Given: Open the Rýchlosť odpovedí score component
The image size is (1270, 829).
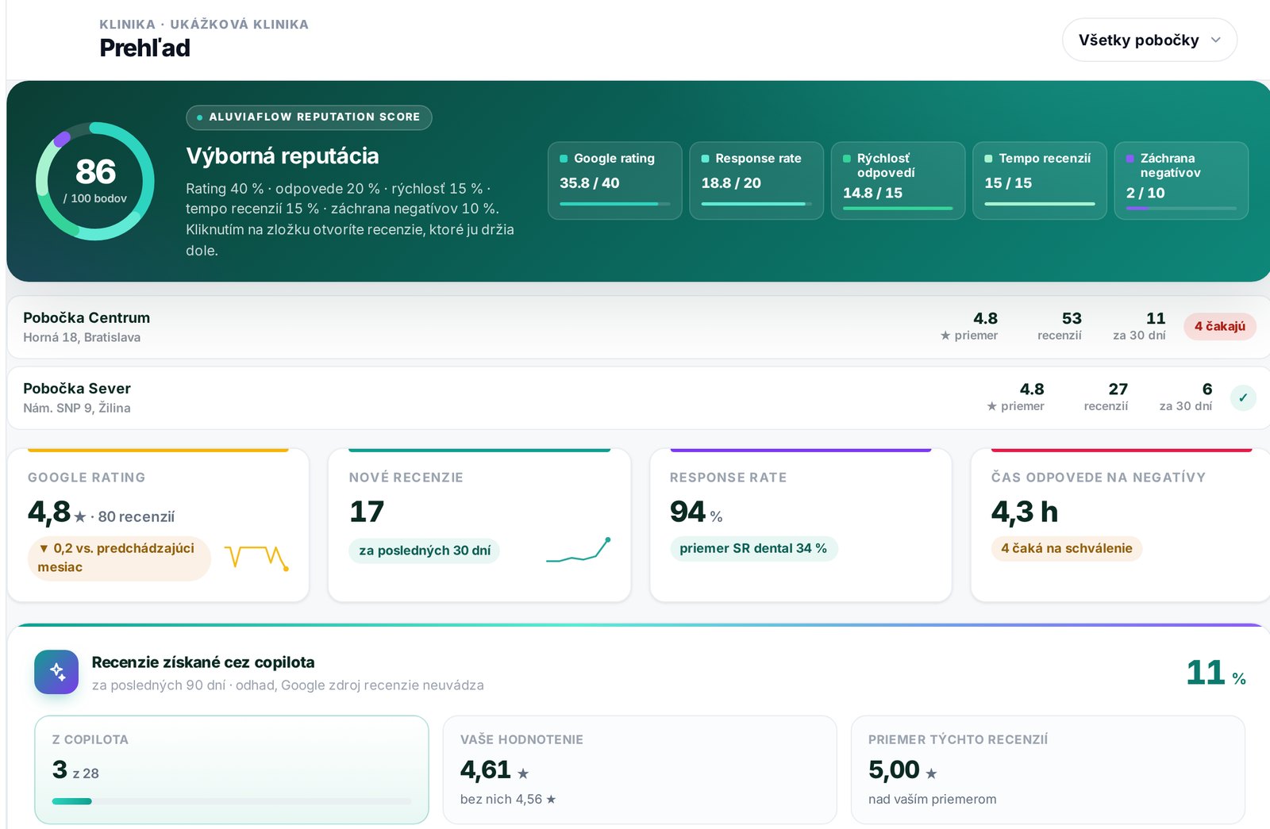Looking at the screenshot, I should click(898, 180).
